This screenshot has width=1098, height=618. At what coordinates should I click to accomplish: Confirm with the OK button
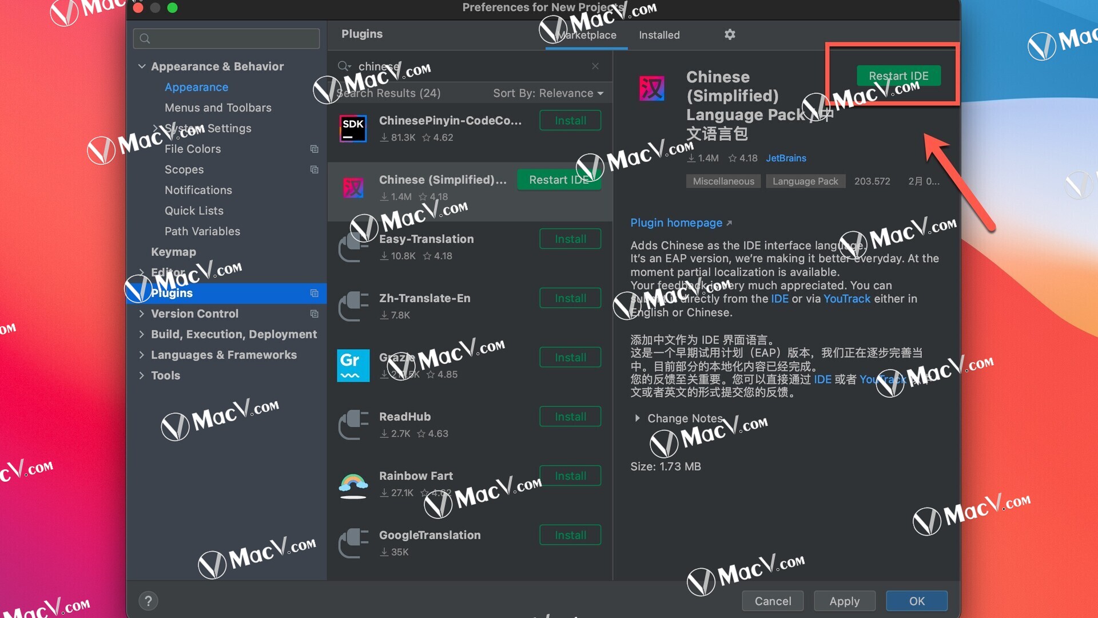coord(917,601)
